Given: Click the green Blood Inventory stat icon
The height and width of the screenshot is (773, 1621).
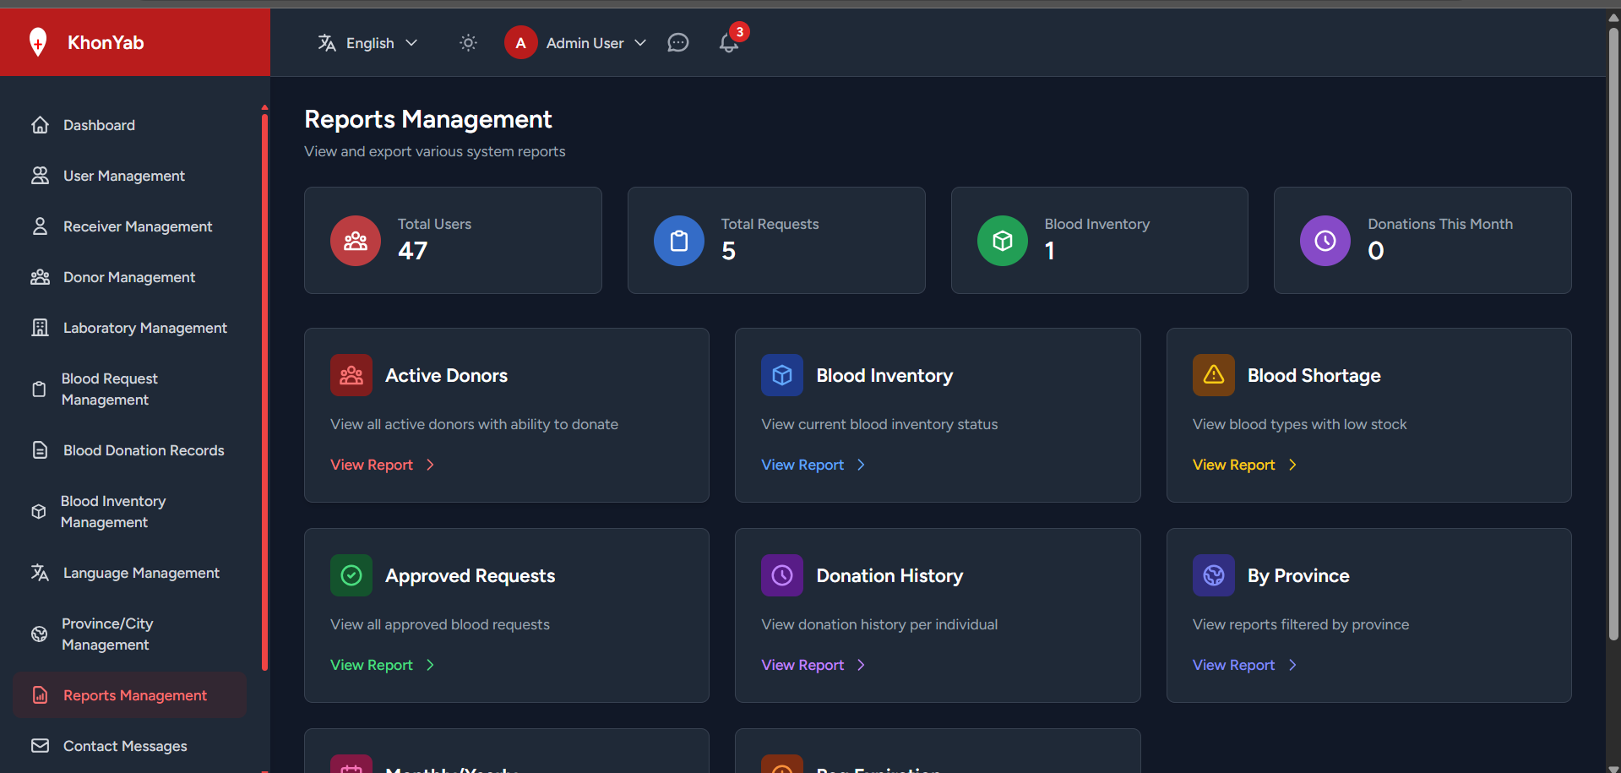Looking at the screenshot, I should tap(1003, 241).
